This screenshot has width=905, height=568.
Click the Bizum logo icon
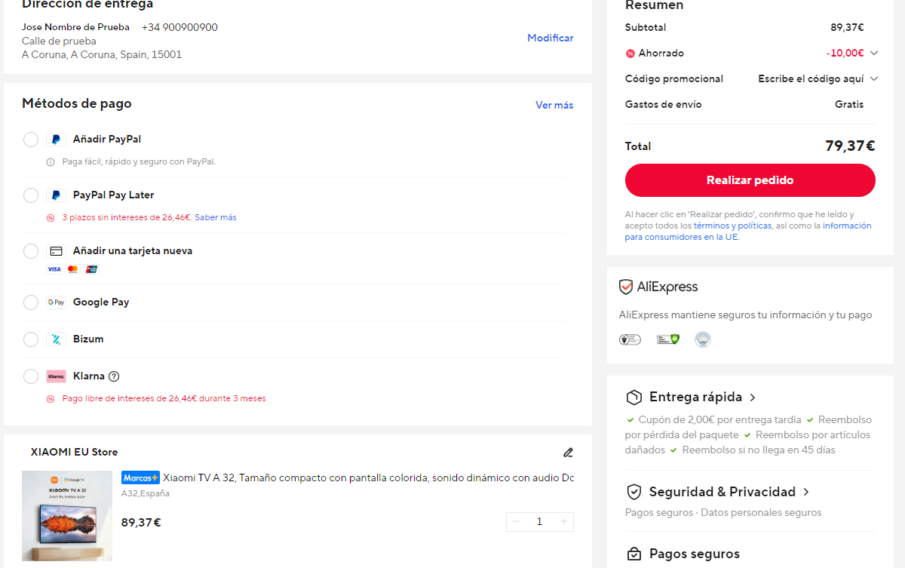click(x=56, y=339)
